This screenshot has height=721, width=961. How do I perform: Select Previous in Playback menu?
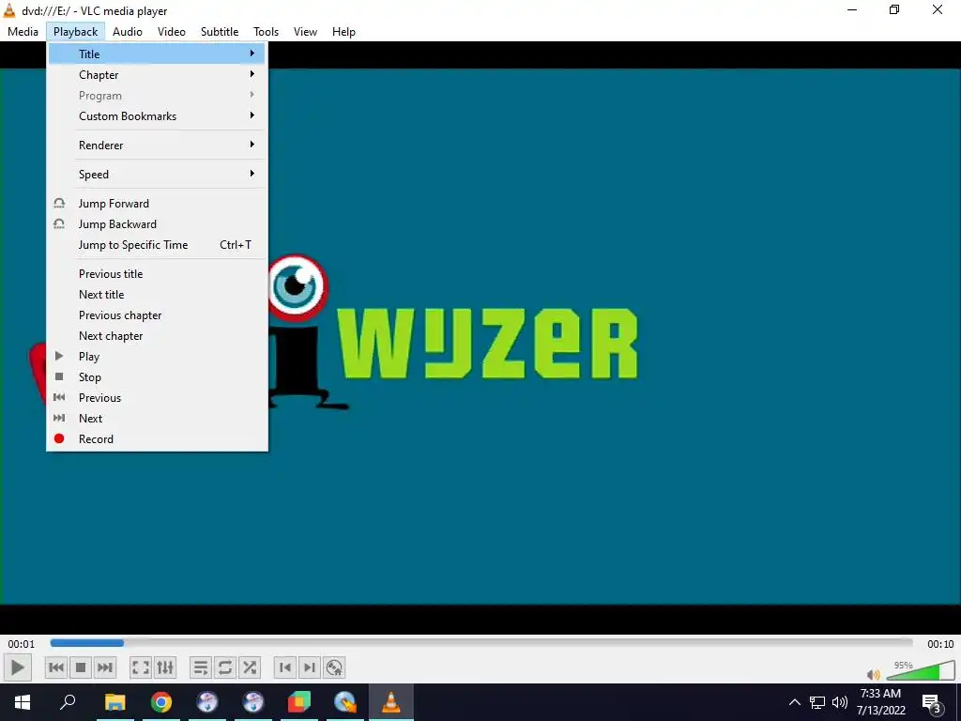point(157,398)
